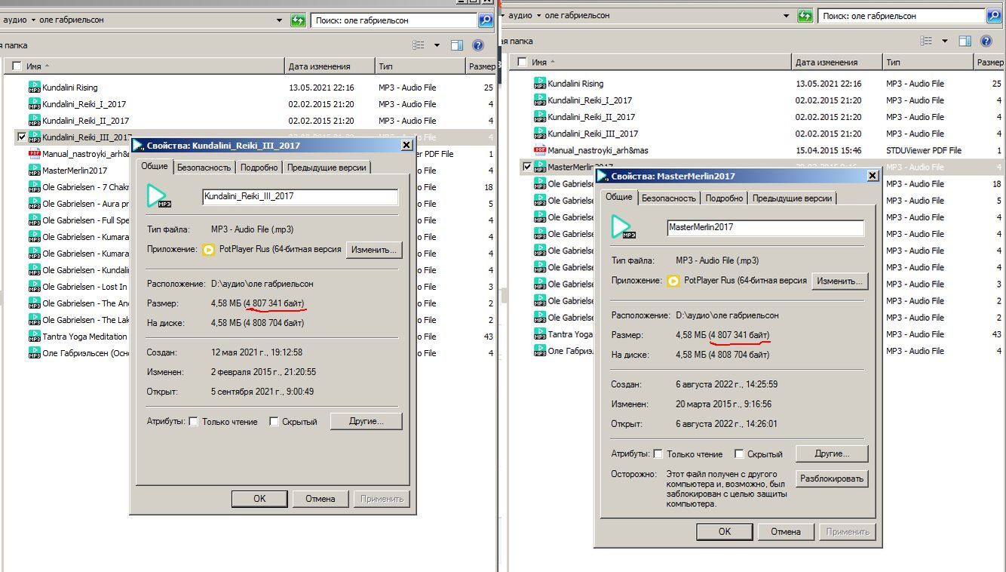
Task: Select Tantra Yoga file icon in right window
Action: [x=540, y=334]
